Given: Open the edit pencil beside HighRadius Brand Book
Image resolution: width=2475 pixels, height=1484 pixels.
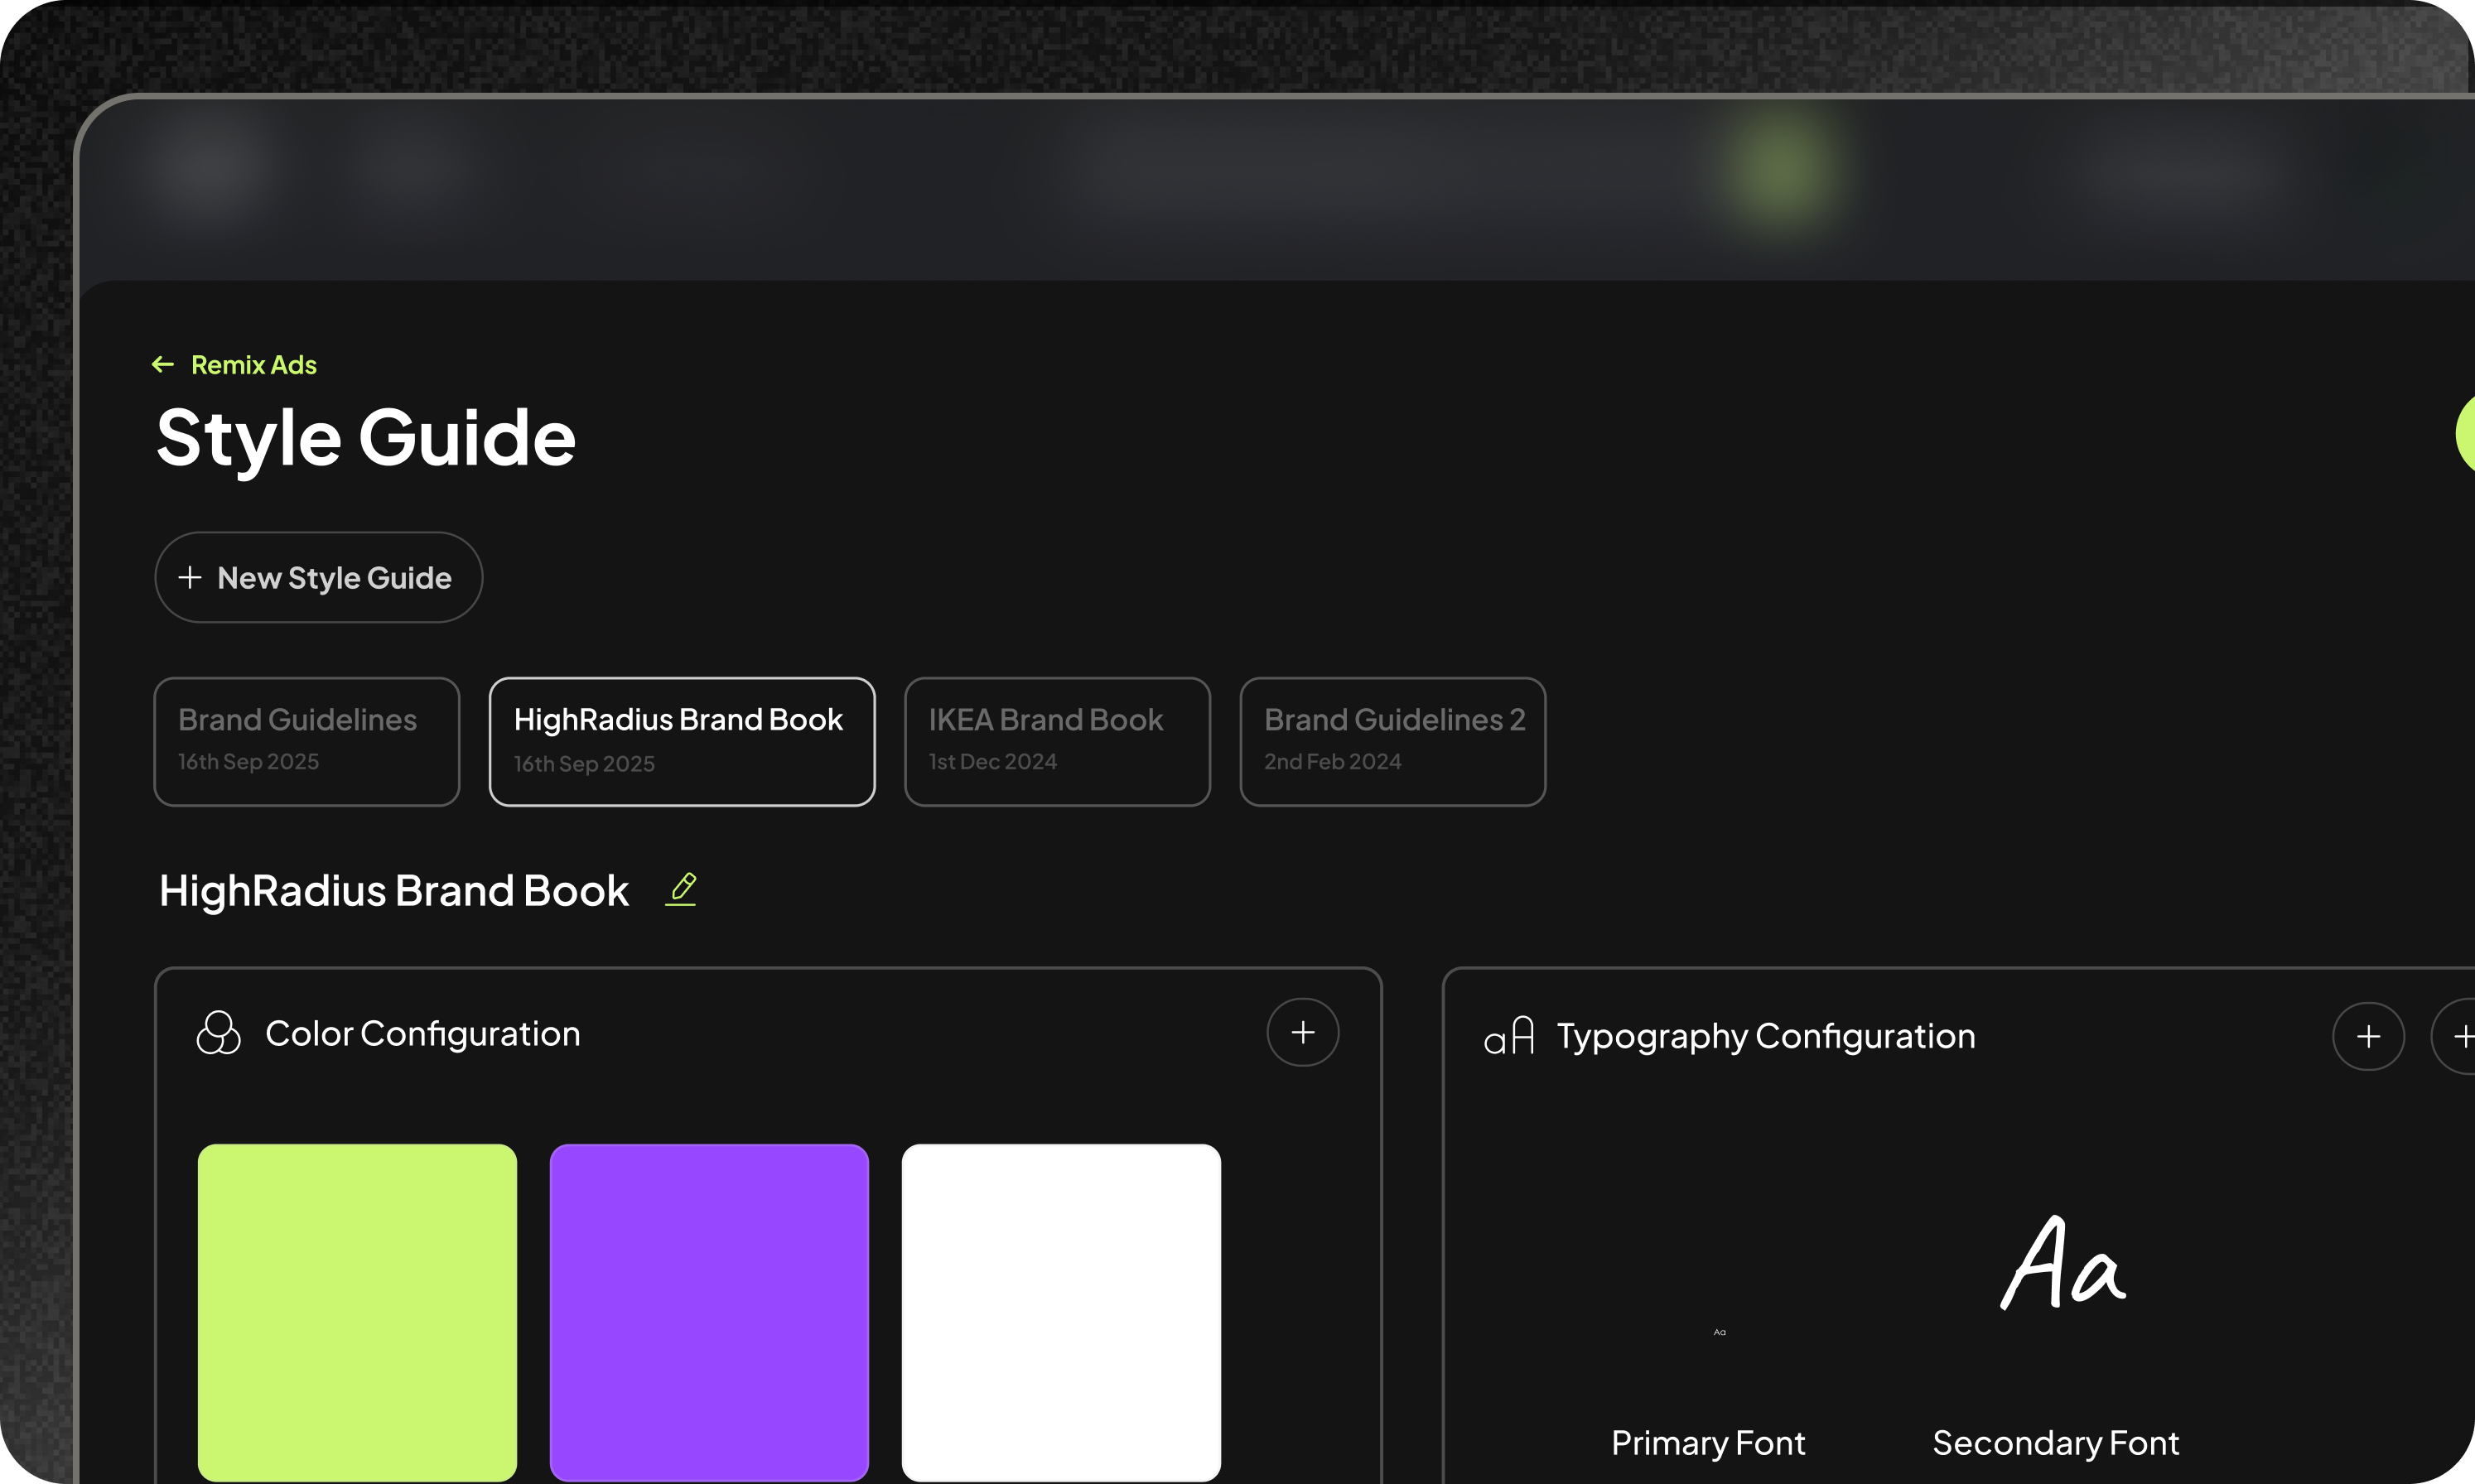Looking at the screenshot, I should [x=682, y=888].
